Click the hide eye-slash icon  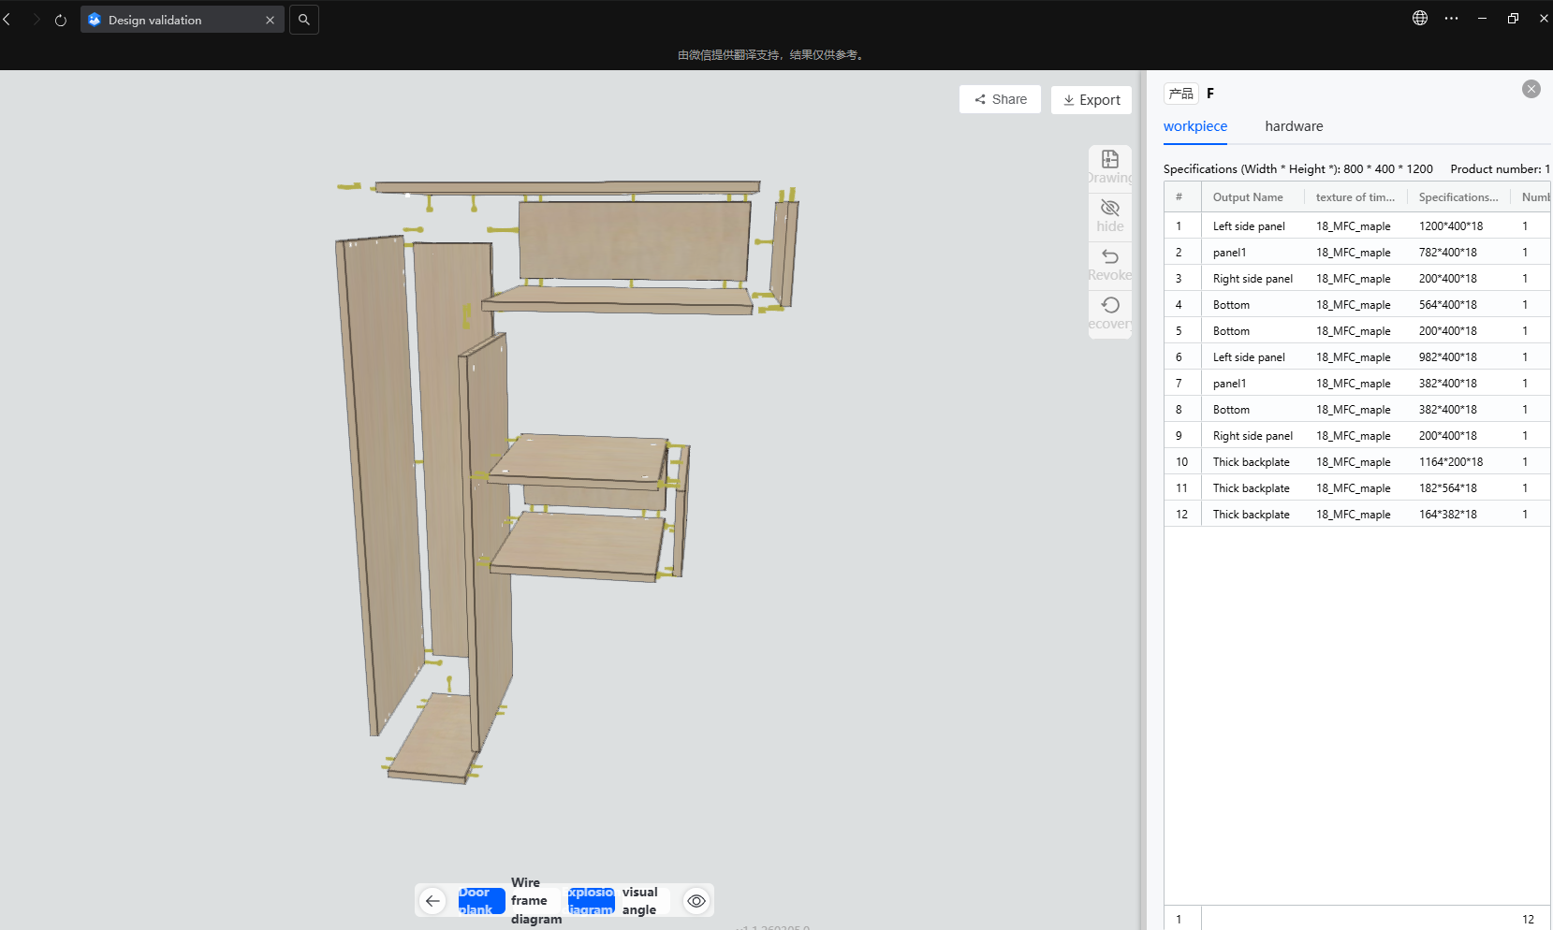(x=1110, y=208)
